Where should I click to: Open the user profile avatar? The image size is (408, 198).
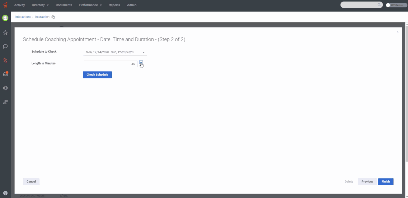(x=5, y=18)
